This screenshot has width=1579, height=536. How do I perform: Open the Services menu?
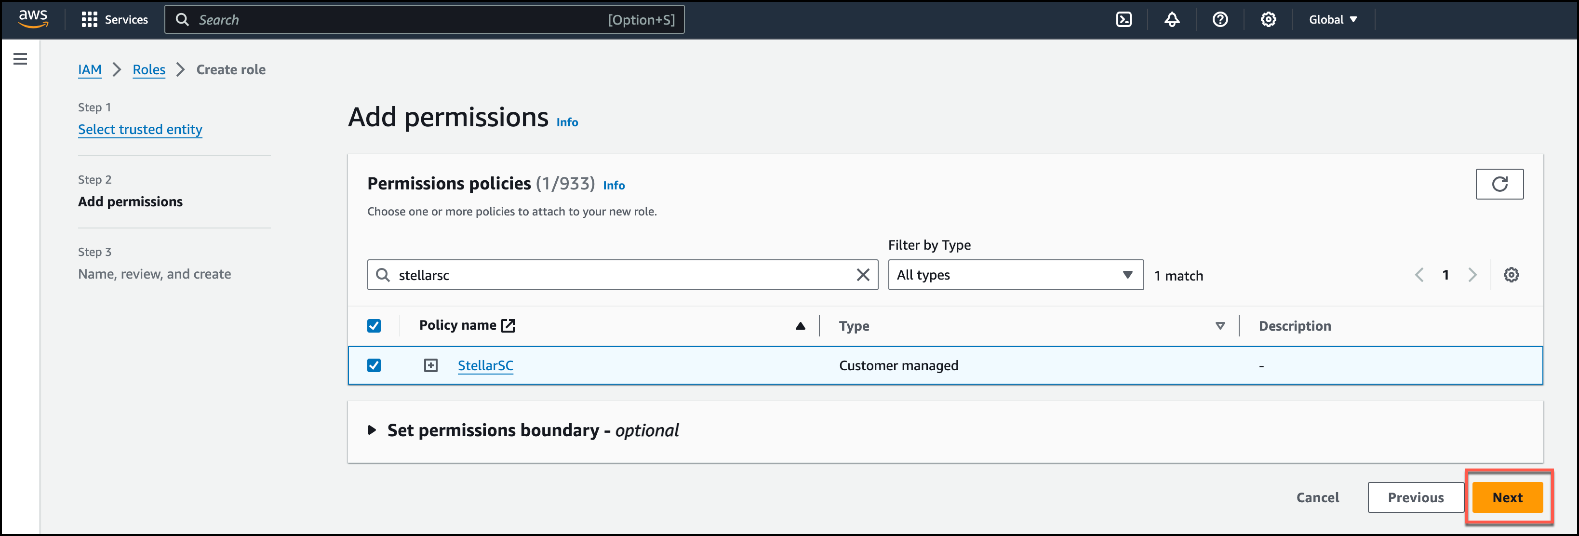115,20
